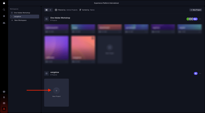205x113 pixels.
Task: Click the green member avatar in One Adobe Workshop
Action: pyautogui.click(x=188, y=19)
